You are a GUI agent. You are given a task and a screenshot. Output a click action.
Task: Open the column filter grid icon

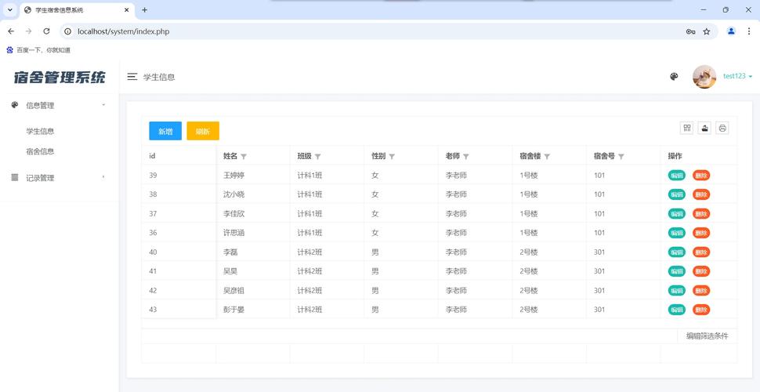tap(687, 128)
